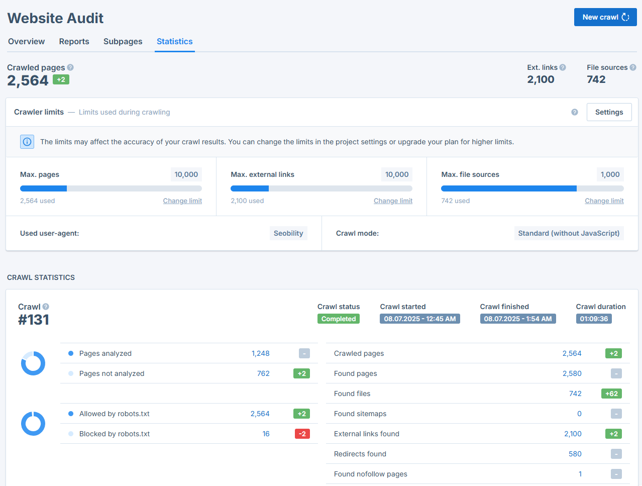Switch to the Reports tab
The width and height of the screenshot is (642, 486).
coord(74,42)
